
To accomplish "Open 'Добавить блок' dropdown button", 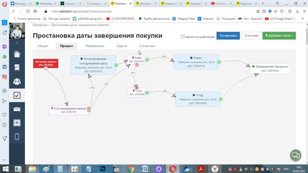I will (279, 36).
